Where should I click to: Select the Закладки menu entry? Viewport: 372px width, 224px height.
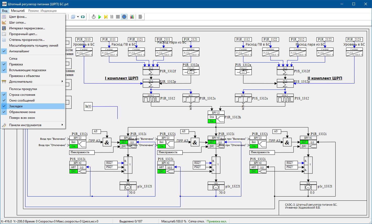click(x=16, y=106)
